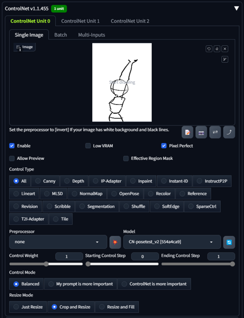The image size is (244, 318).
Task: Select the OpenPose control type
Action: click(125, 194)
